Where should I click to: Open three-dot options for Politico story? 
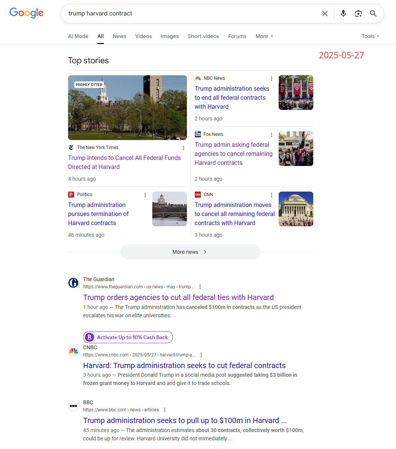tap(145, 195)
